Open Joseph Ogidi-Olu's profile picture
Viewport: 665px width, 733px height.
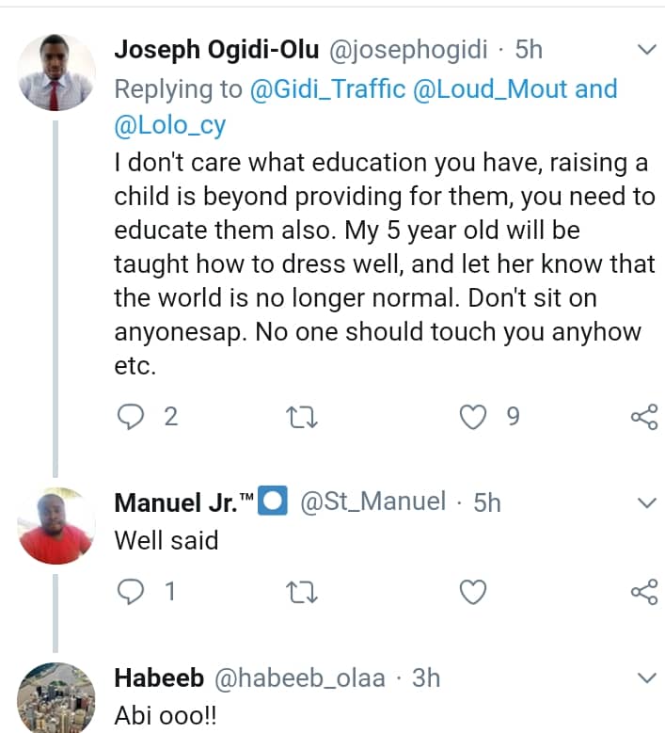pyautogui.click(x=56, y=73)
